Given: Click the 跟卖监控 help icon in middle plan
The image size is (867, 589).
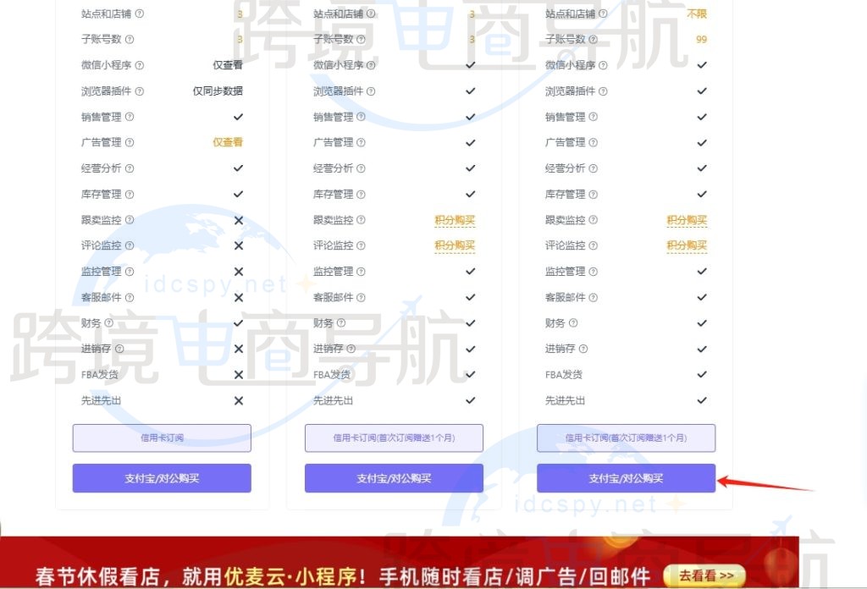Looking at the screenshot, I should (x=362, y=219).
